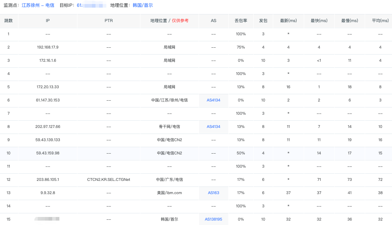Click the 韩国/首尔 location link at top
This screenshot has height=225, width=392.
(142, 5)
